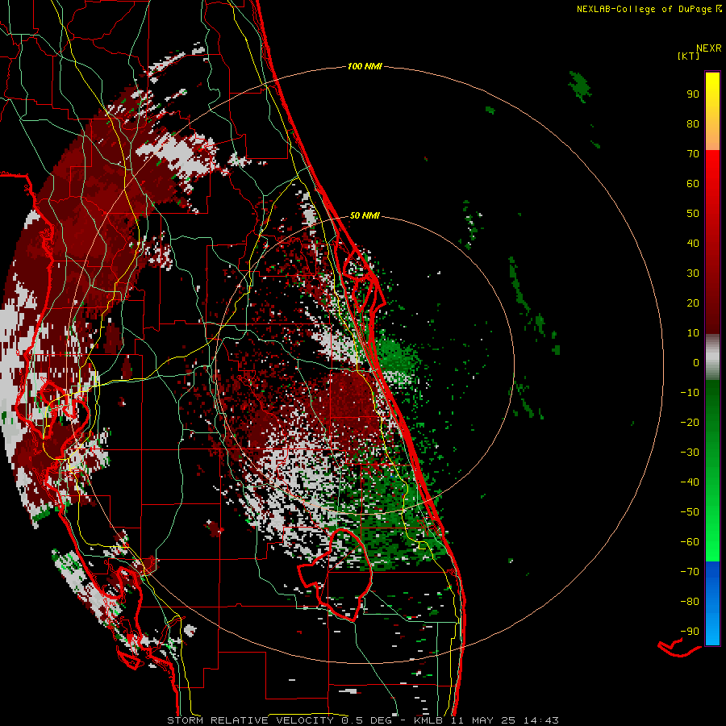This screenshot has width=726, height=726.
Task: Click the -90 value on the velocity scale
Action: (690, 631)
